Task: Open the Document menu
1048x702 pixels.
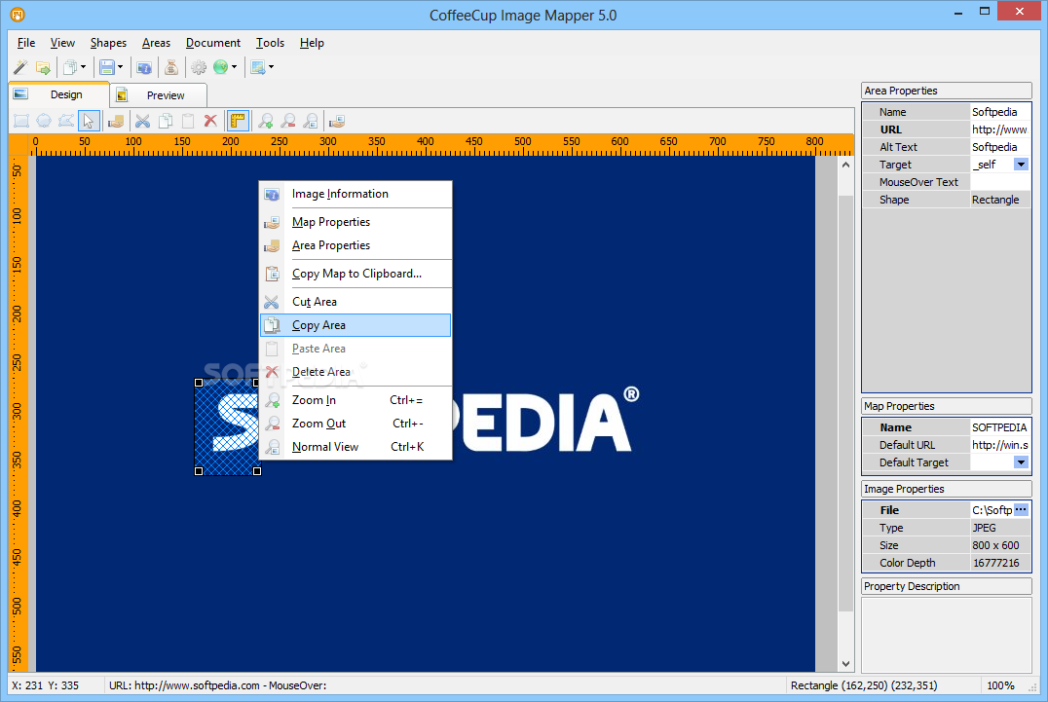Action: tap(213, 43)
